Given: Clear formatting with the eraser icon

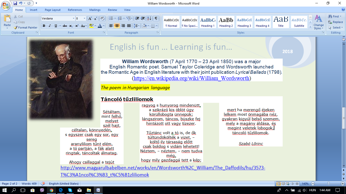Looking at the screenshot, I should [102, 18].
